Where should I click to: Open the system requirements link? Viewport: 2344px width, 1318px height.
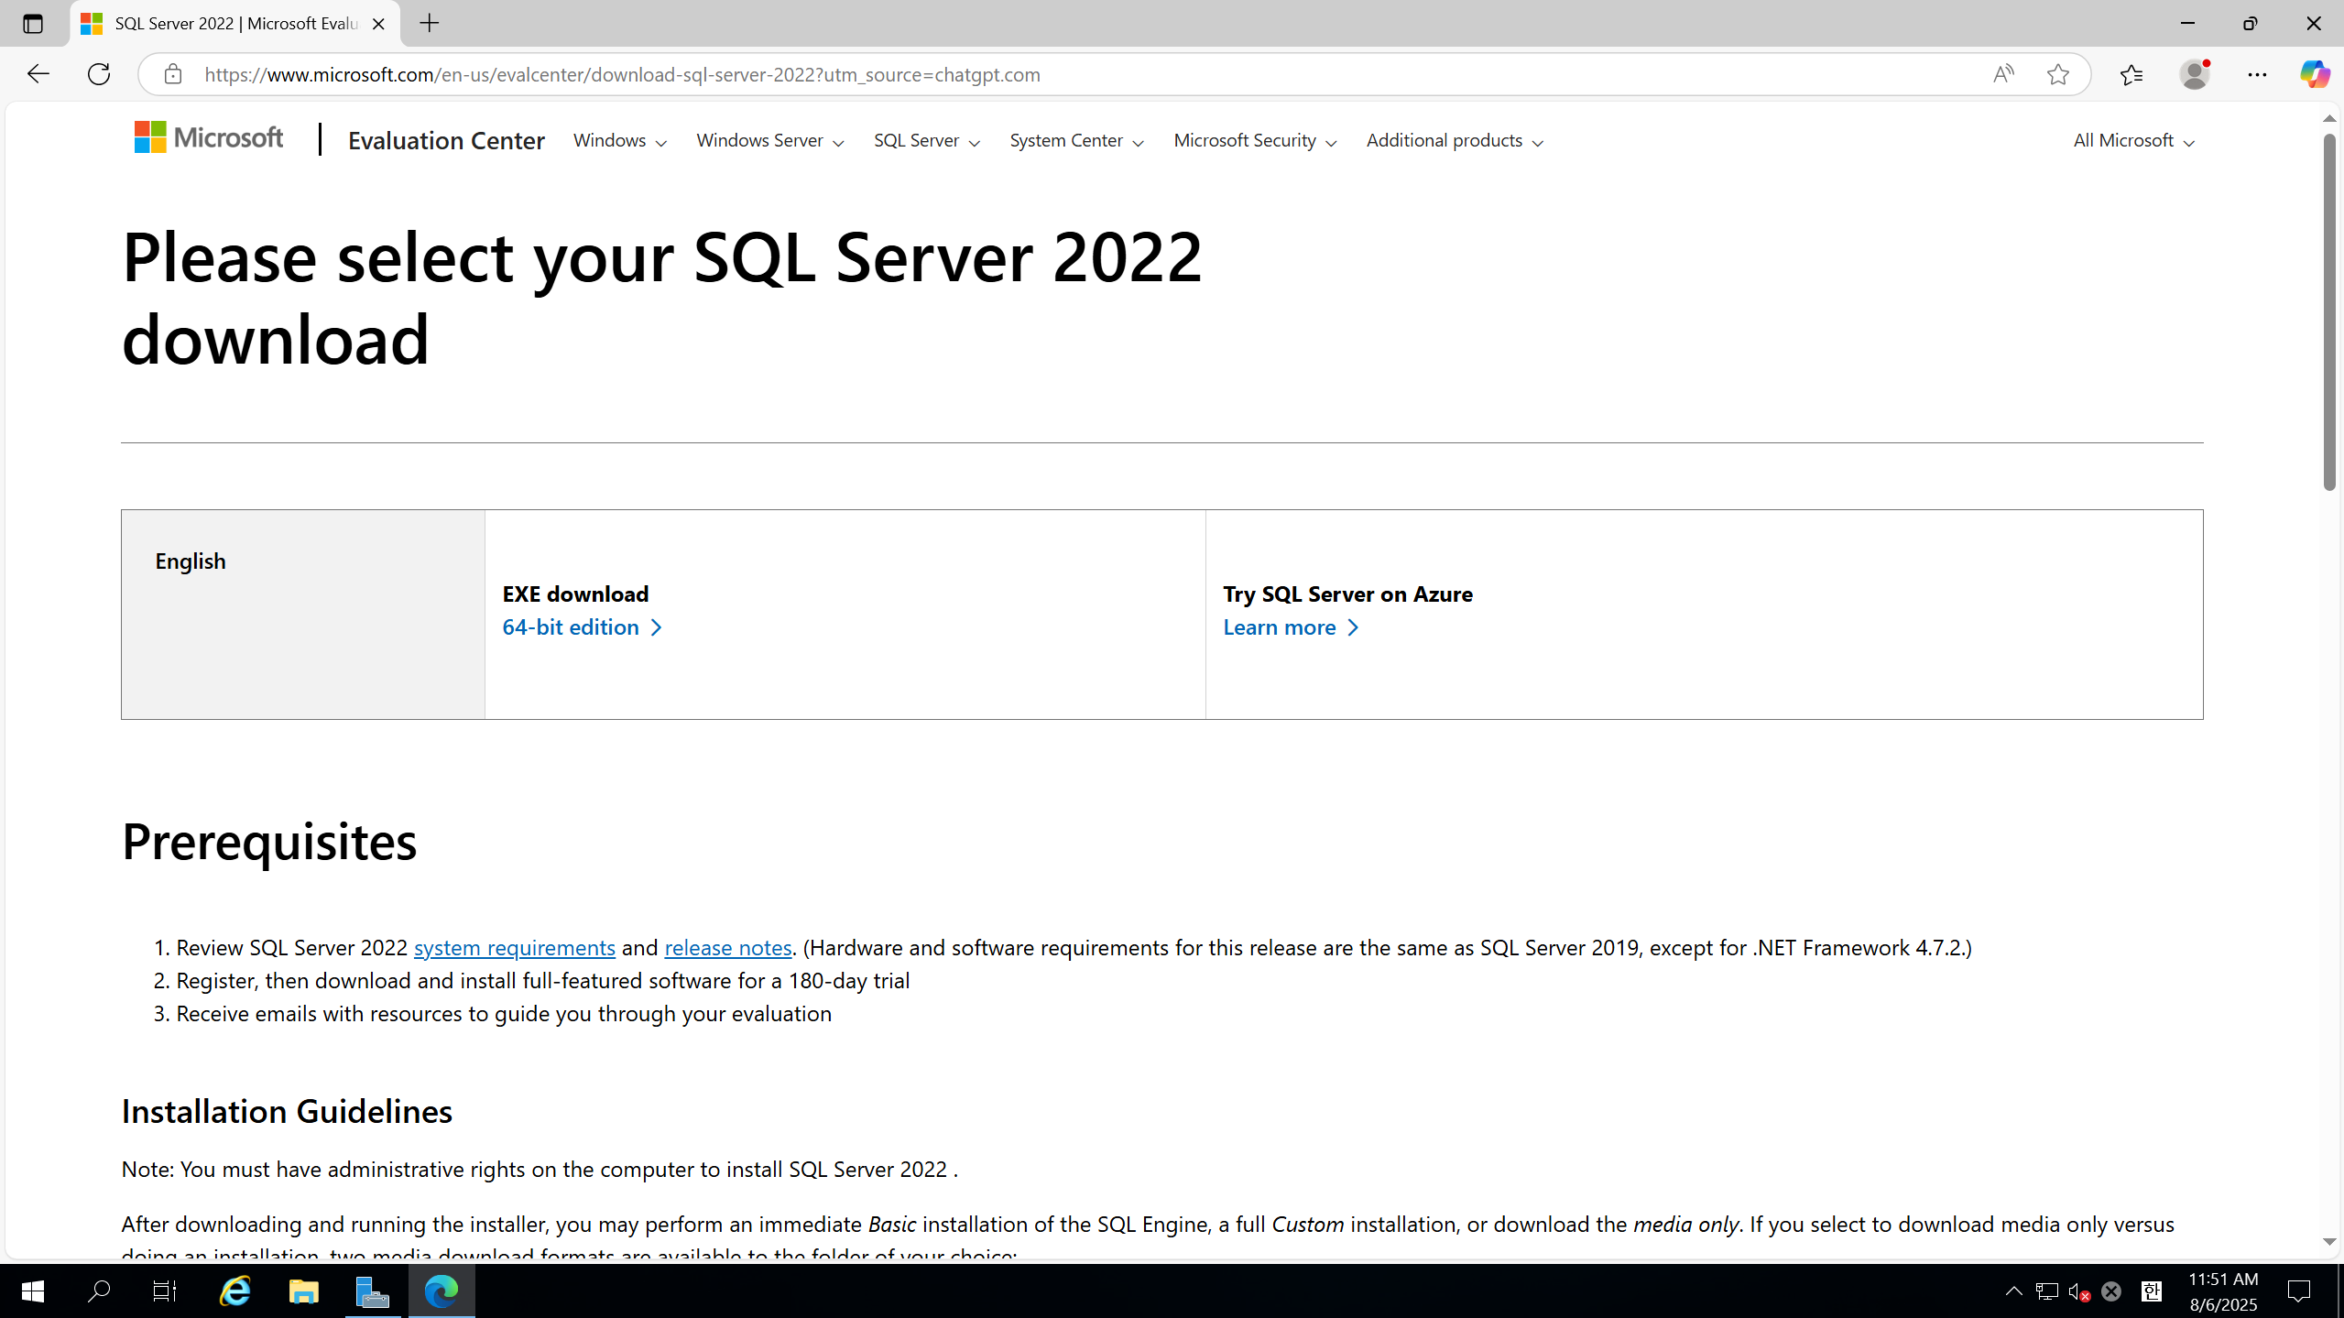tap(514, 947)
